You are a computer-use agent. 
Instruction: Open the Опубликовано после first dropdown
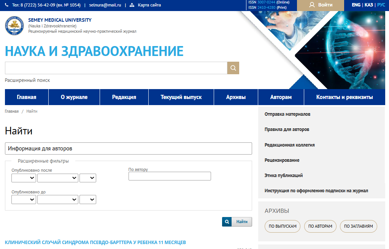(24, 178)
